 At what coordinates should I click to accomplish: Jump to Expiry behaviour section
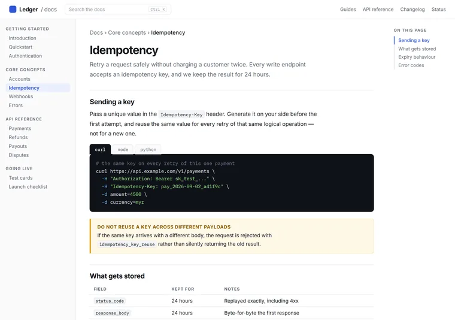417,57
